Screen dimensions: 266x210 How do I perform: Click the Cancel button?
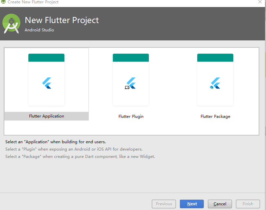coord(220,204)
